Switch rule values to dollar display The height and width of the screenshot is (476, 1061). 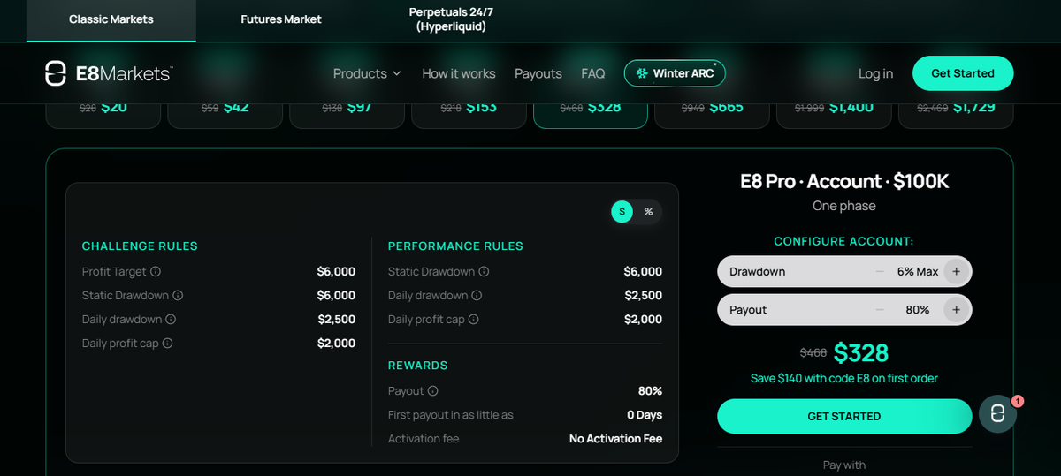coord(622,211)
